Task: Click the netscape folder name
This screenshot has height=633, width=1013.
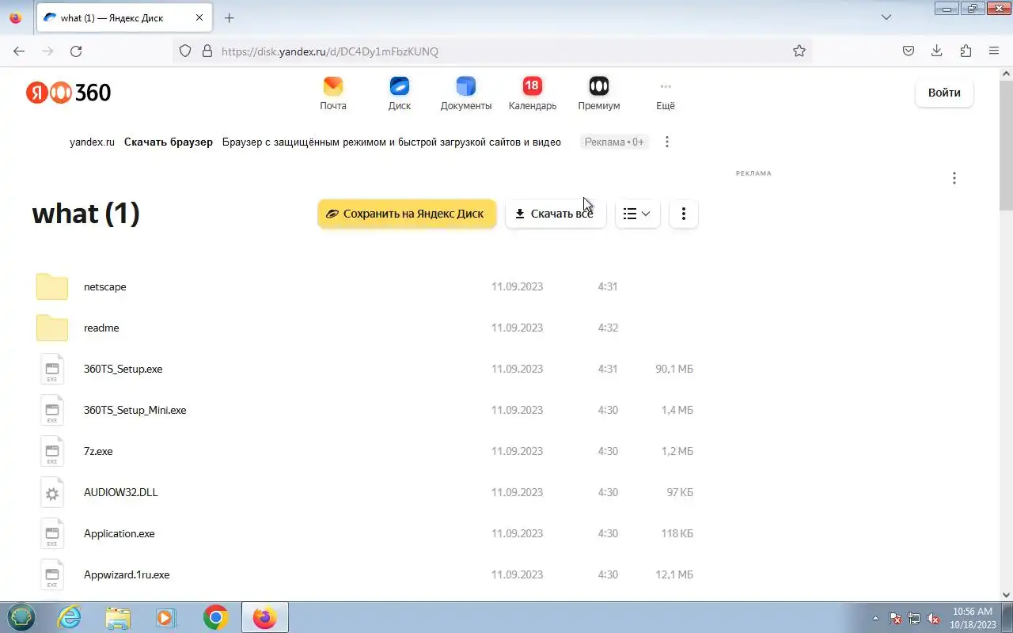Action: click(105, 286)
